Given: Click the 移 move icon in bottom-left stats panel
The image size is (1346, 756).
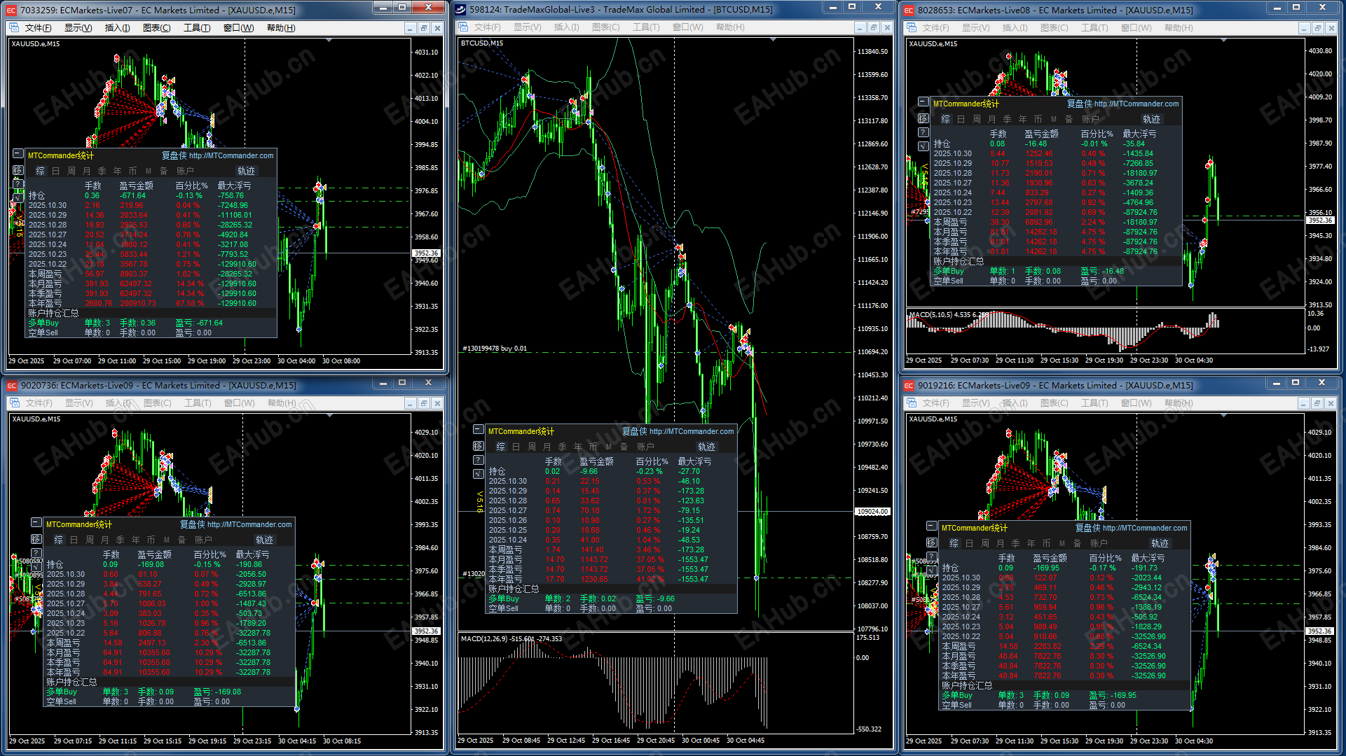Looking at the screenshot, I should 36,538.
